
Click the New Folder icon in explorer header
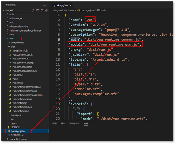[x=37, y=10]
